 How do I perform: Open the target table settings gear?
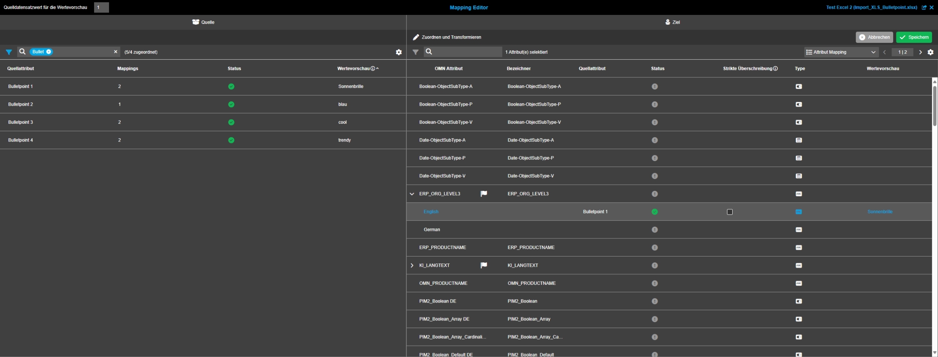tap(931, 52)
